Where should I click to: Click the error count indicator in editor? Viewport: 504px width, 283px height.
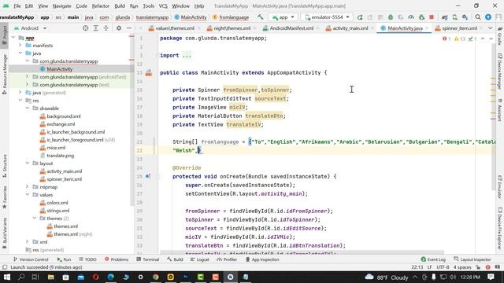[x=447, y=39]
